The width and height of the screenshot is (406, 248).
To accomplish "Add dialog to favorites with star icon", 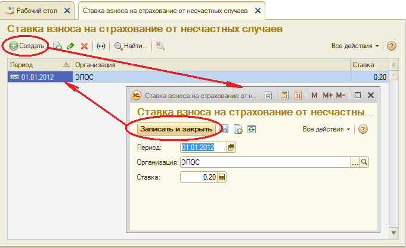I will [x=268, y=96].
